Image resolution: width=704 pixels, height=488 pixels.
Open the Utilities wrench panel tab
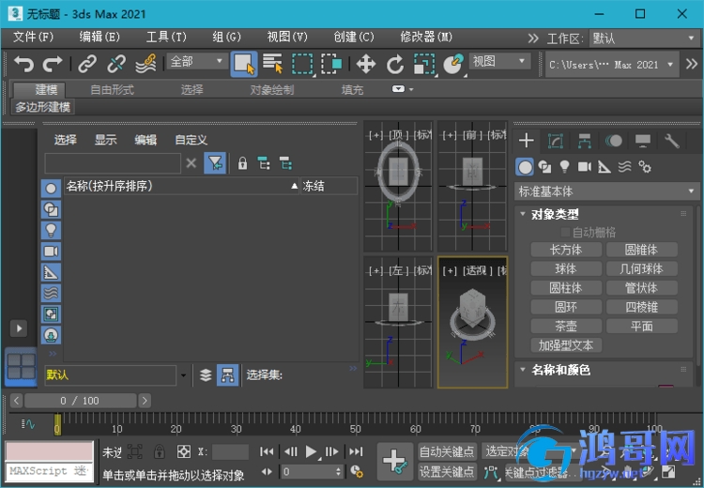click(x=672, y=141)
